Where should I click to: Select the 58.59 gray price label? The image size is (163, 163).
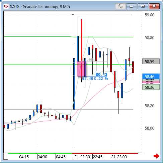(x=151, y=61)
